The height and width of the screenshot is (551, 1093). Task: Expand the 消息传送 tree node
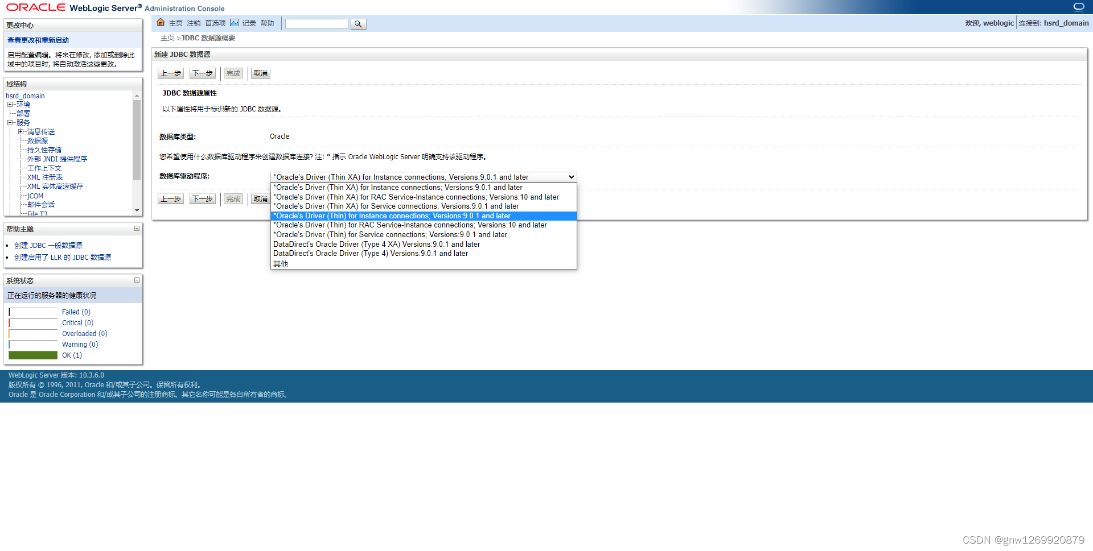point(20,132)
